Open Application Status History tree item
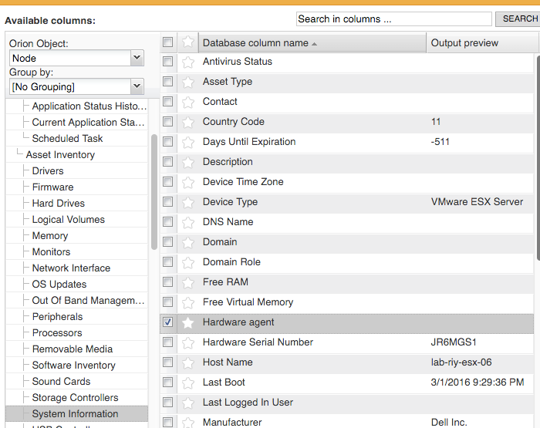 pos(89,106)
